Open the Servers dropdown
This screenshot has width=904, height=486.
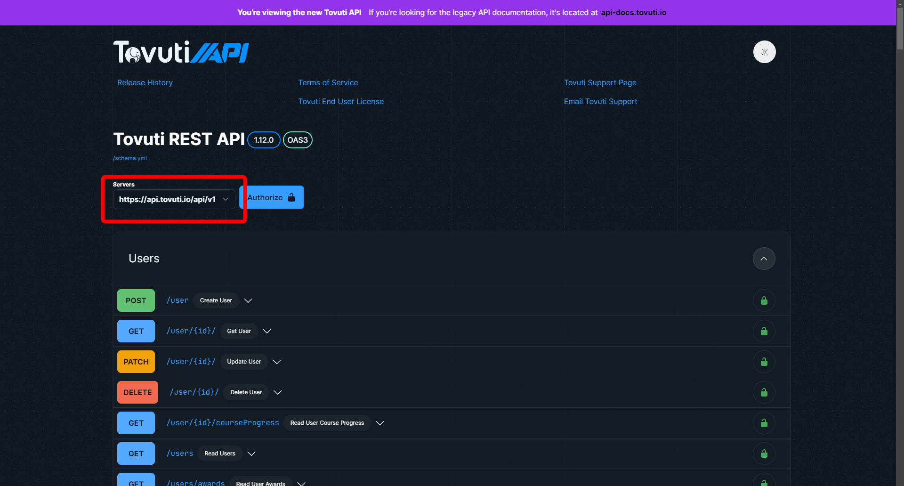pos(174,199)
